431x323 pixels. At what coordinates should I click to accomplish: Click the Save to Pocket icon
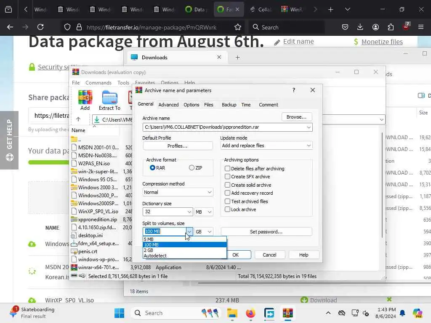coord(345,27)
